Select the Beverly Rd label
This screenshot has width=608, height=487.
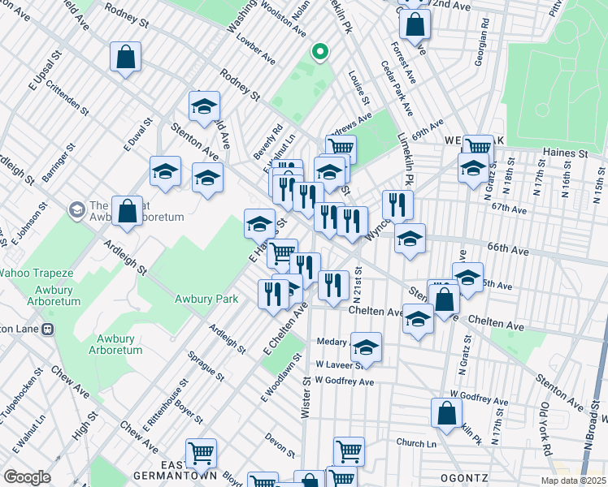[x=268, y=142]
